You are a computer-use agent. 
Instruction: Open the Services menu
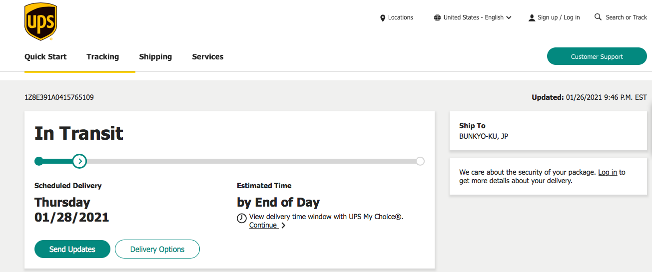[208, 57]
